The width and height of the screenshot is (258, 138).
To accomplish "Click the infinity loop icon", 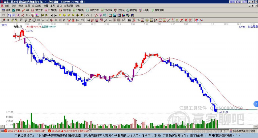I will click(201, 20).
